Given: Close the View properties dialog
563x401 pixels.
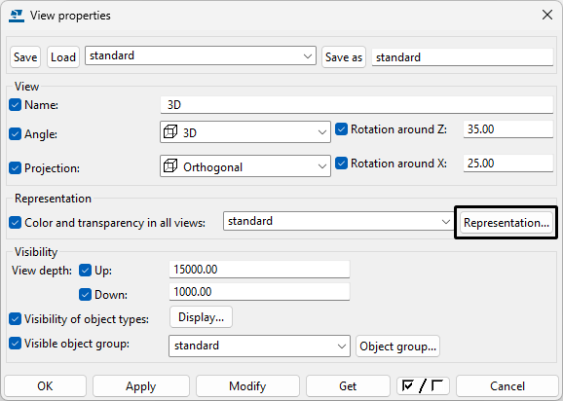Looking at the screenshot, I should click(x=547, y=15).
